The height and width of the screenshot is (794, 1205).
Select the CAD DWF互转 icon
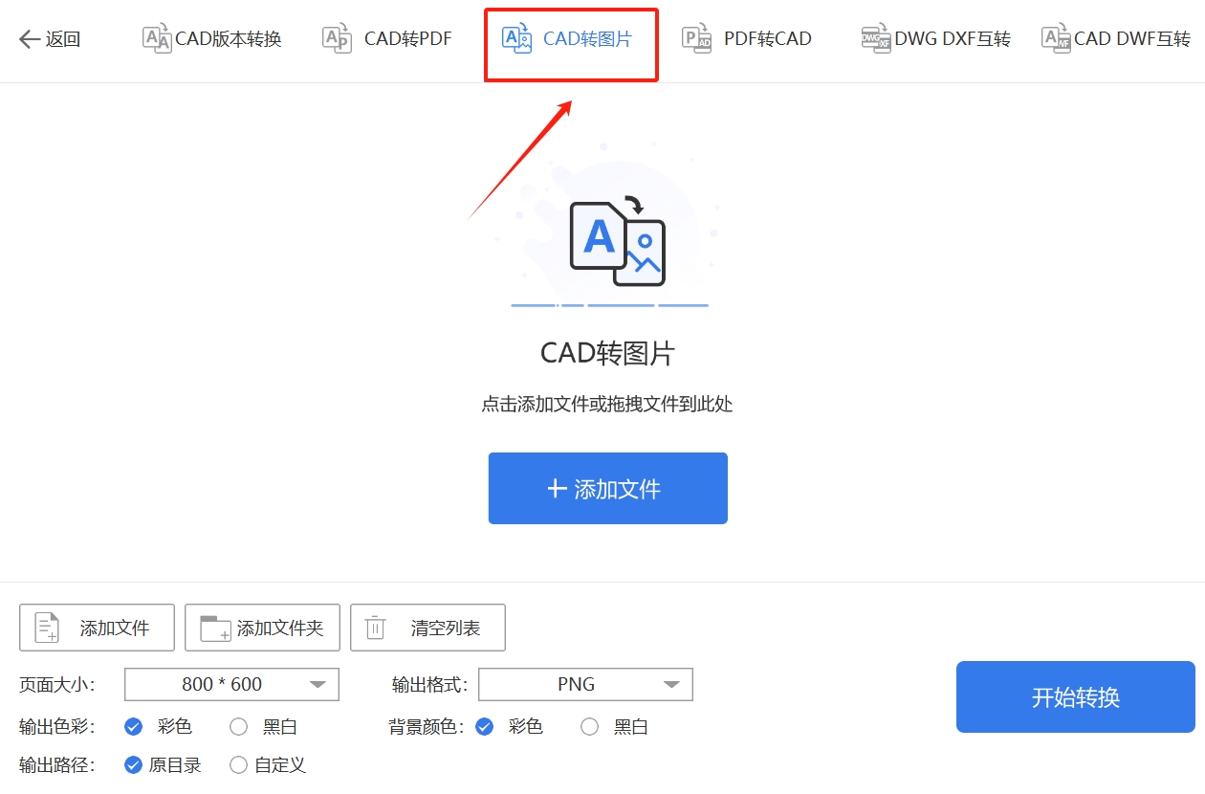(1056, 39)
